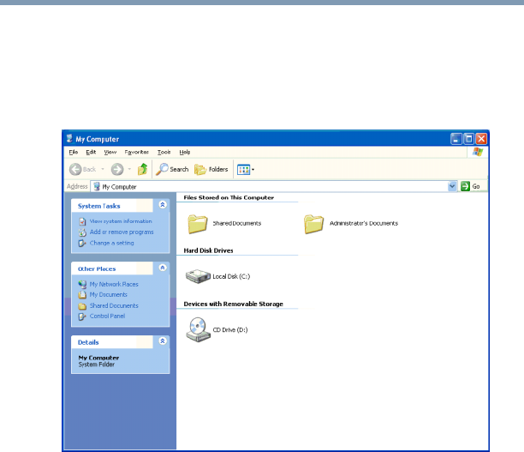This screenshot has width=524, height=452.
Task: Open My Documents link
Action: (108, 295)
